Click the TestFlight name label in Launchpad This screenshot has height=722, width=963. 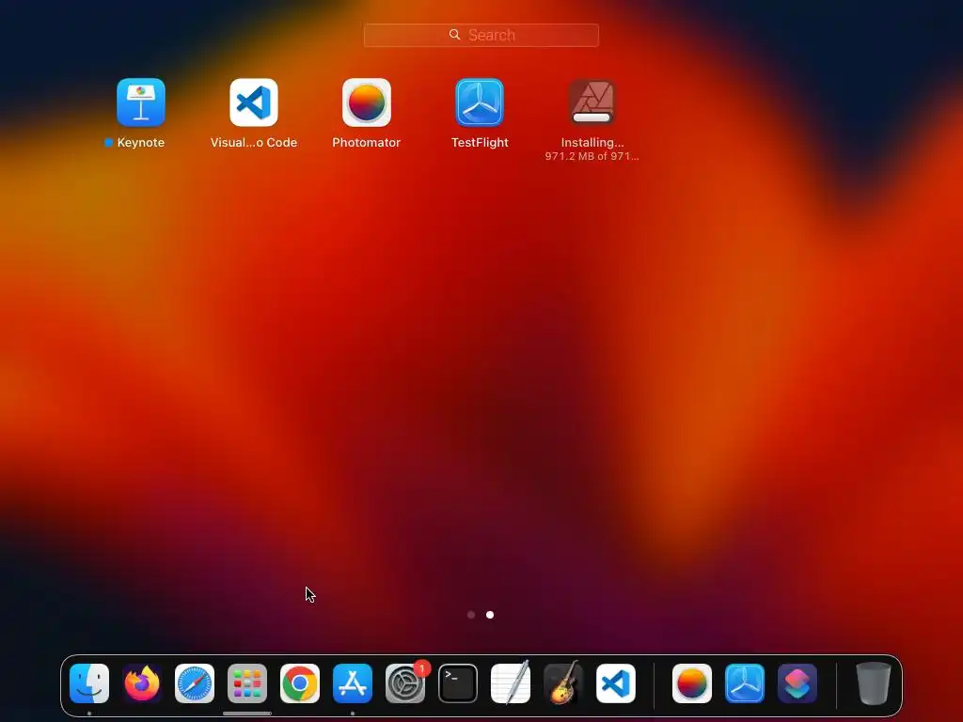coord(480,143)
